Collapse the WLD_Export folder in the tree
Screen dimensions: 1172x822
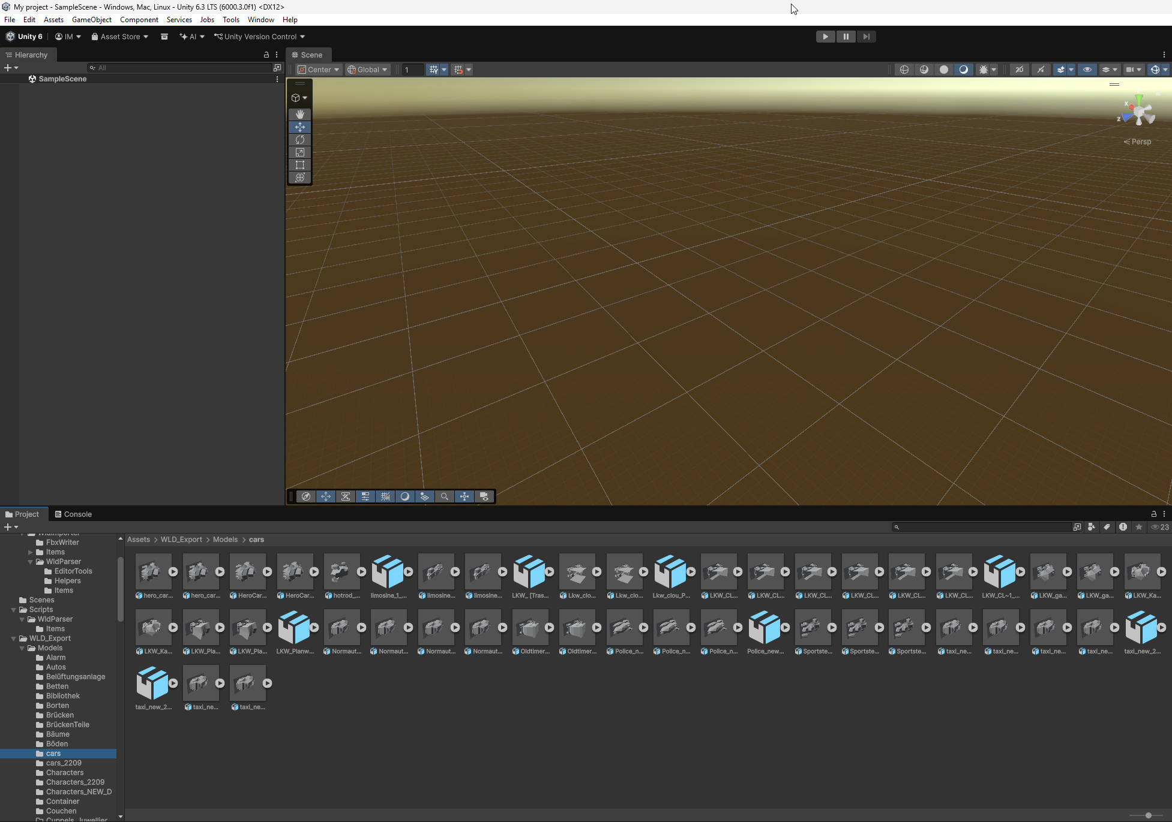14,639
